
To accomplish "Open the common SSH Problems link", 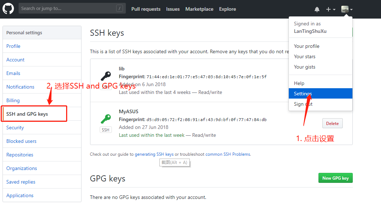I will [228, 154].
